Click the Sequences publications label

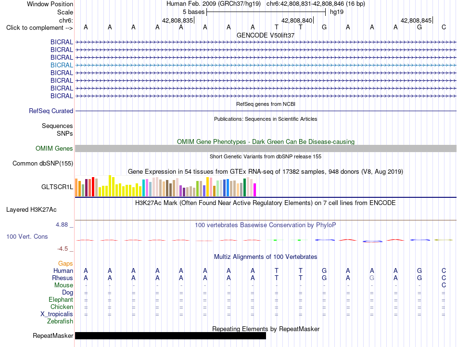point(57,126)
